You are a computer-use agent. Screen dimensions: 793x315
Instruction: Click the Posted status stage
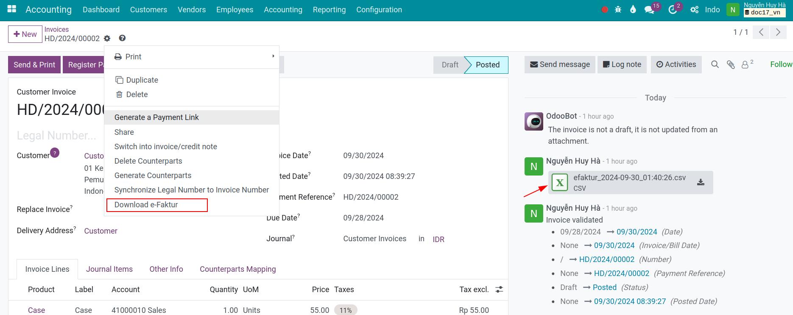coord(487,65)
